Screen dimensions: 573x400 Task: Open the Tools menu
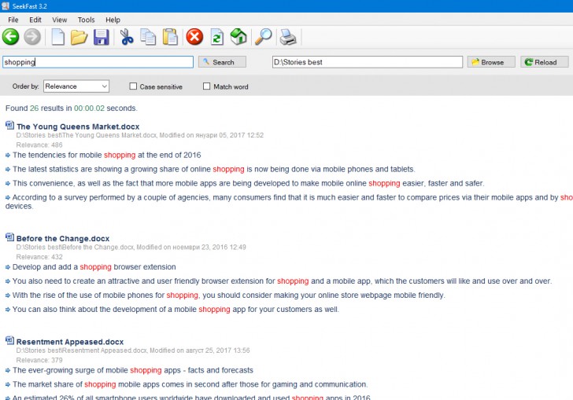click(x=86, y=20)
